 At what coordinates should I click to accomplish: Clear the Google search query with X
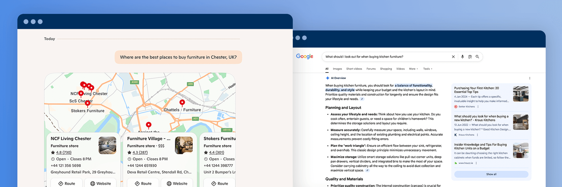pyautogui.click(x=453, y=57)
